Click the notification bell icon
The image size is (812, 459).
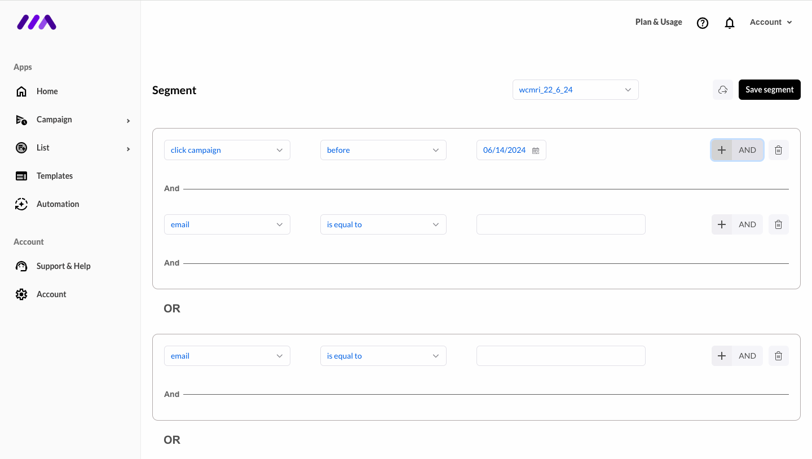click(x=729, y=23)
